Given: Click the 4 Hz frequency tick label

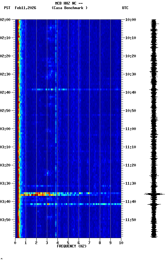Looking at the screenshot, I should tap(57, 243).
